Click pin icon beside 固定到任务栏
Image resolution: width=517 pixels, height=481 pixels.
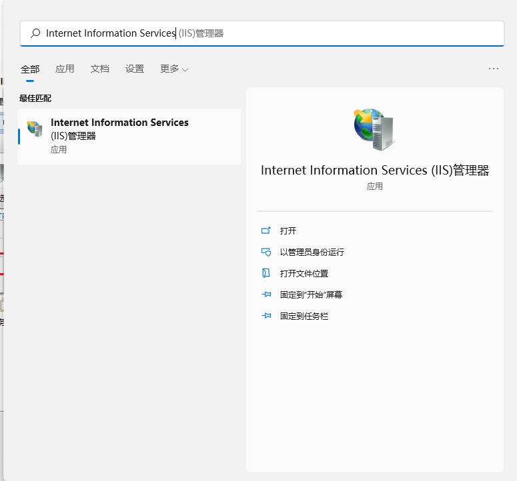[266, 316]
